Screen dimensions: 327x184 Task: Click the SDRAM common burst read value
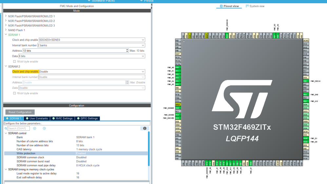[81, 161]
